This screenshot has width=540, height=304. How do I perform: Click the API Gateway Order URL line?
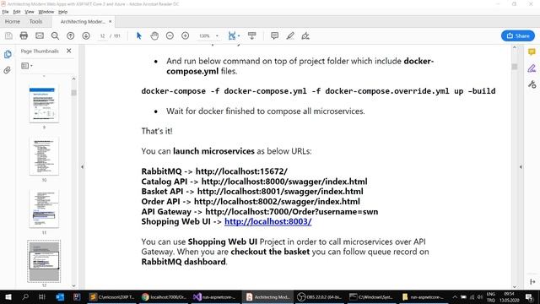click(260, 212)
